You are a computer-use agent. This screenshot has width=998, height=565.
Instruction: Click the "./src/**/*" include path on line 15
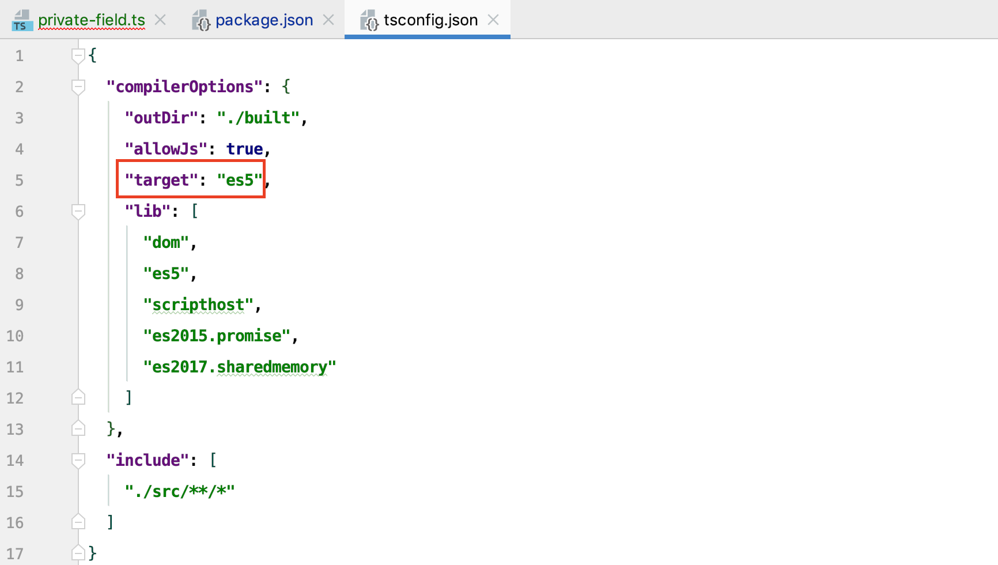(179, 491)
